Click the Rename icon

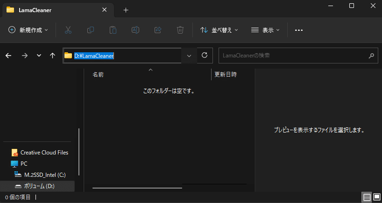pos(135,30)
